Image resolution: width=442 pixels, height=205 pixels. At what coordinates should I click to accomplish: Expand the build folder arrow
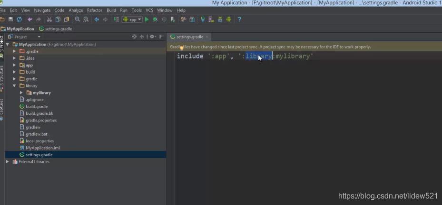click(x=14, y=72)
